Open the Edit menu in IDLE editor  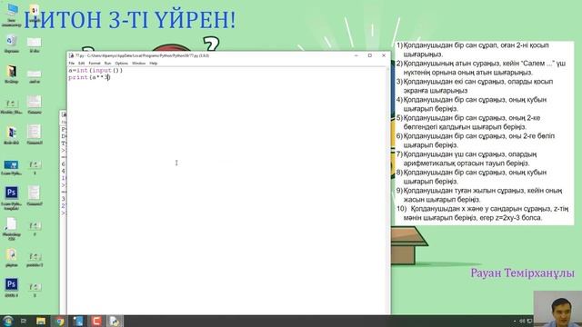point(82,64)
